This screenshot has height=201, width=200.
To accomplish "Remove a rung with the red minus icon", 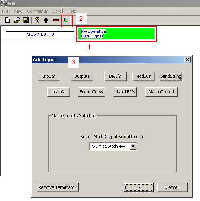I will tap(56, 21).
